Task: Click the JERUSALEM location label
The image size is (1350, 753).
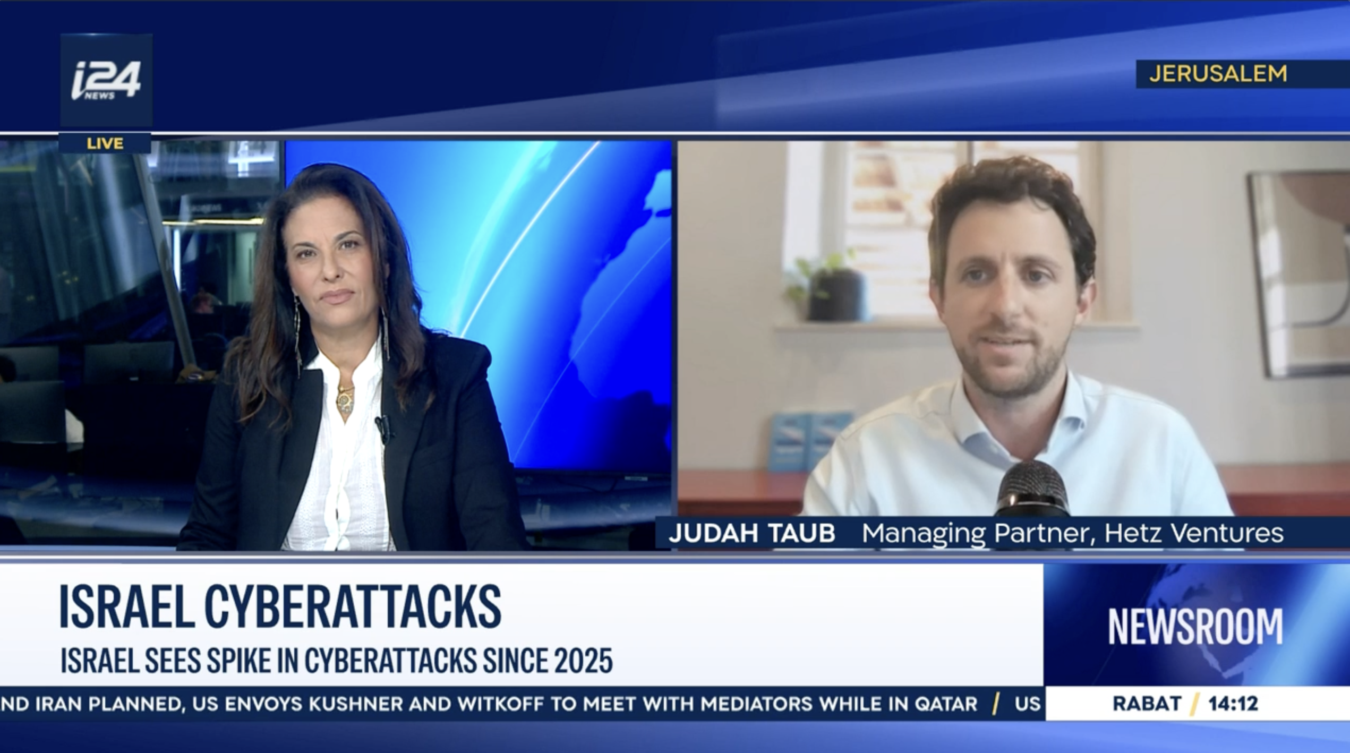Action: (1218, 73)
